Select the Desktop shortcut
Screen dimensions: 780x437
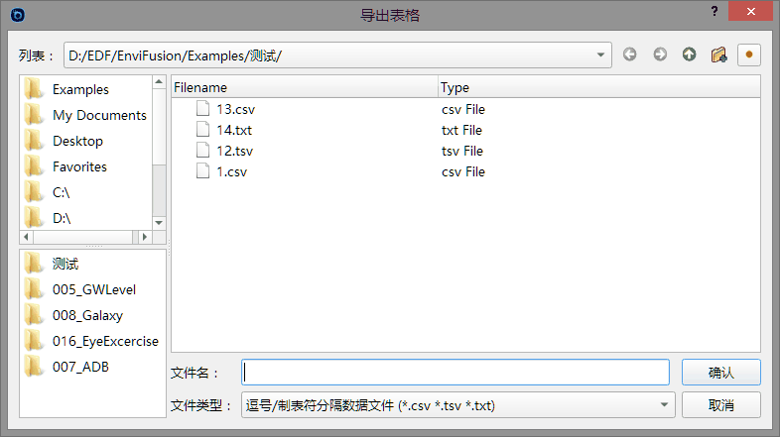(77, 141)
